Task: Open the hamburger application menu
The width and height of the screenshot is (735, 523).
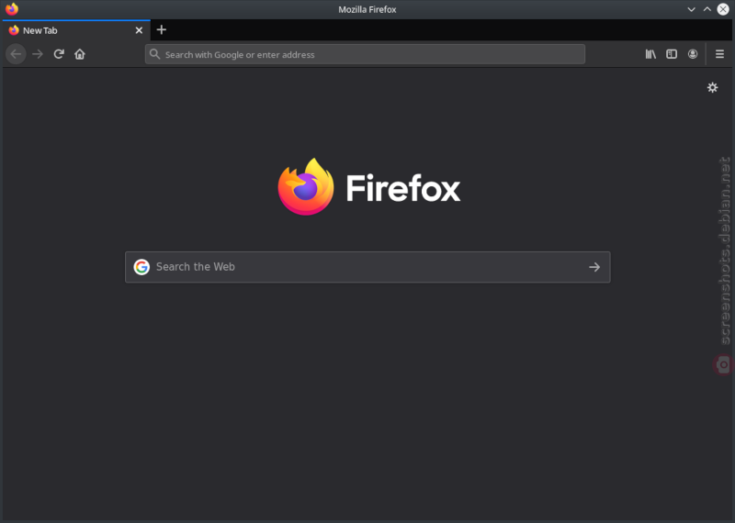Action: pos(720,54)
